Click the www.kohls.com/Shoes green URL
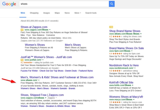 [x=120, y=85]
